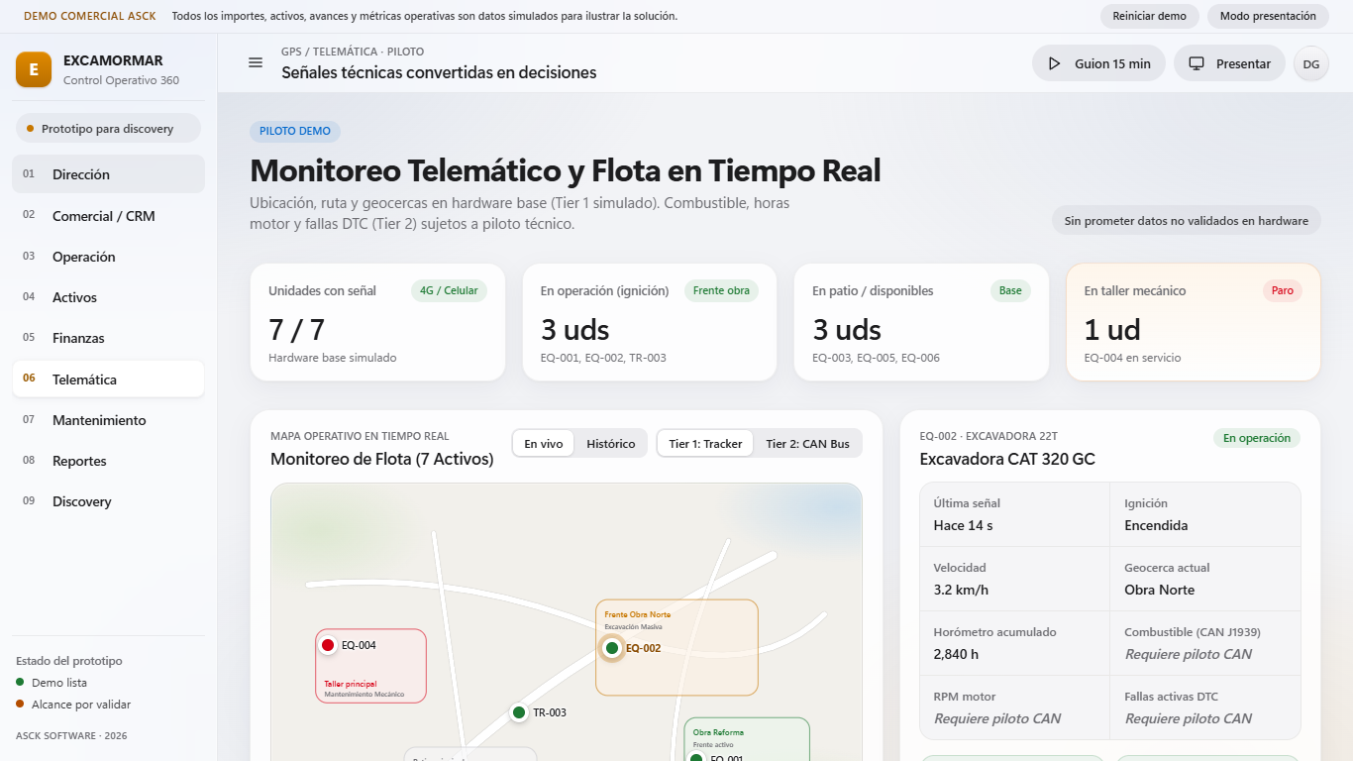Click the monitor icon in Presentar button
The height and width of the screenshot is (761, 1353).
pos(1197,63)
